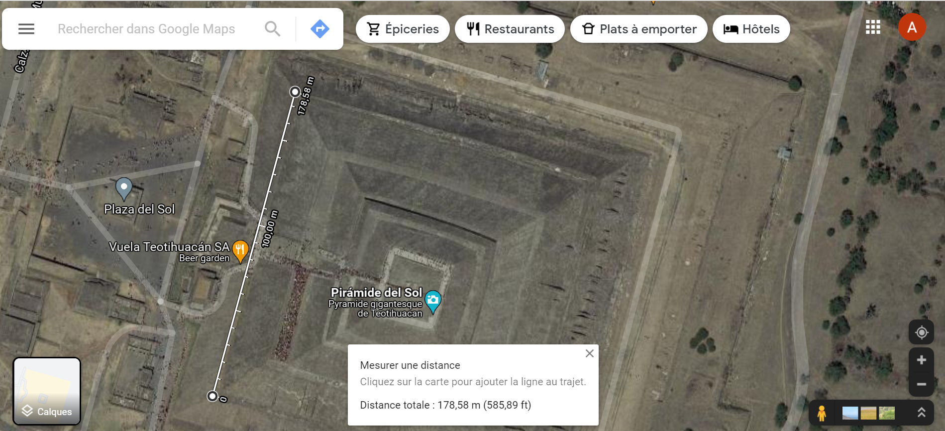Viewport: 945px width, 431px height.
Task: Open the hamburger main menu
Action: click(x=26, y=29)
